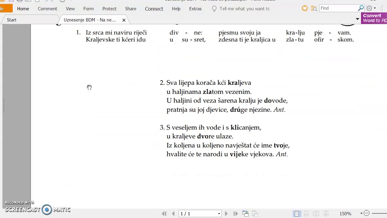387x218 pixels.
Task: Click the text 'u haljinama zlatom vezenim.'
Action: click(209, 92)
